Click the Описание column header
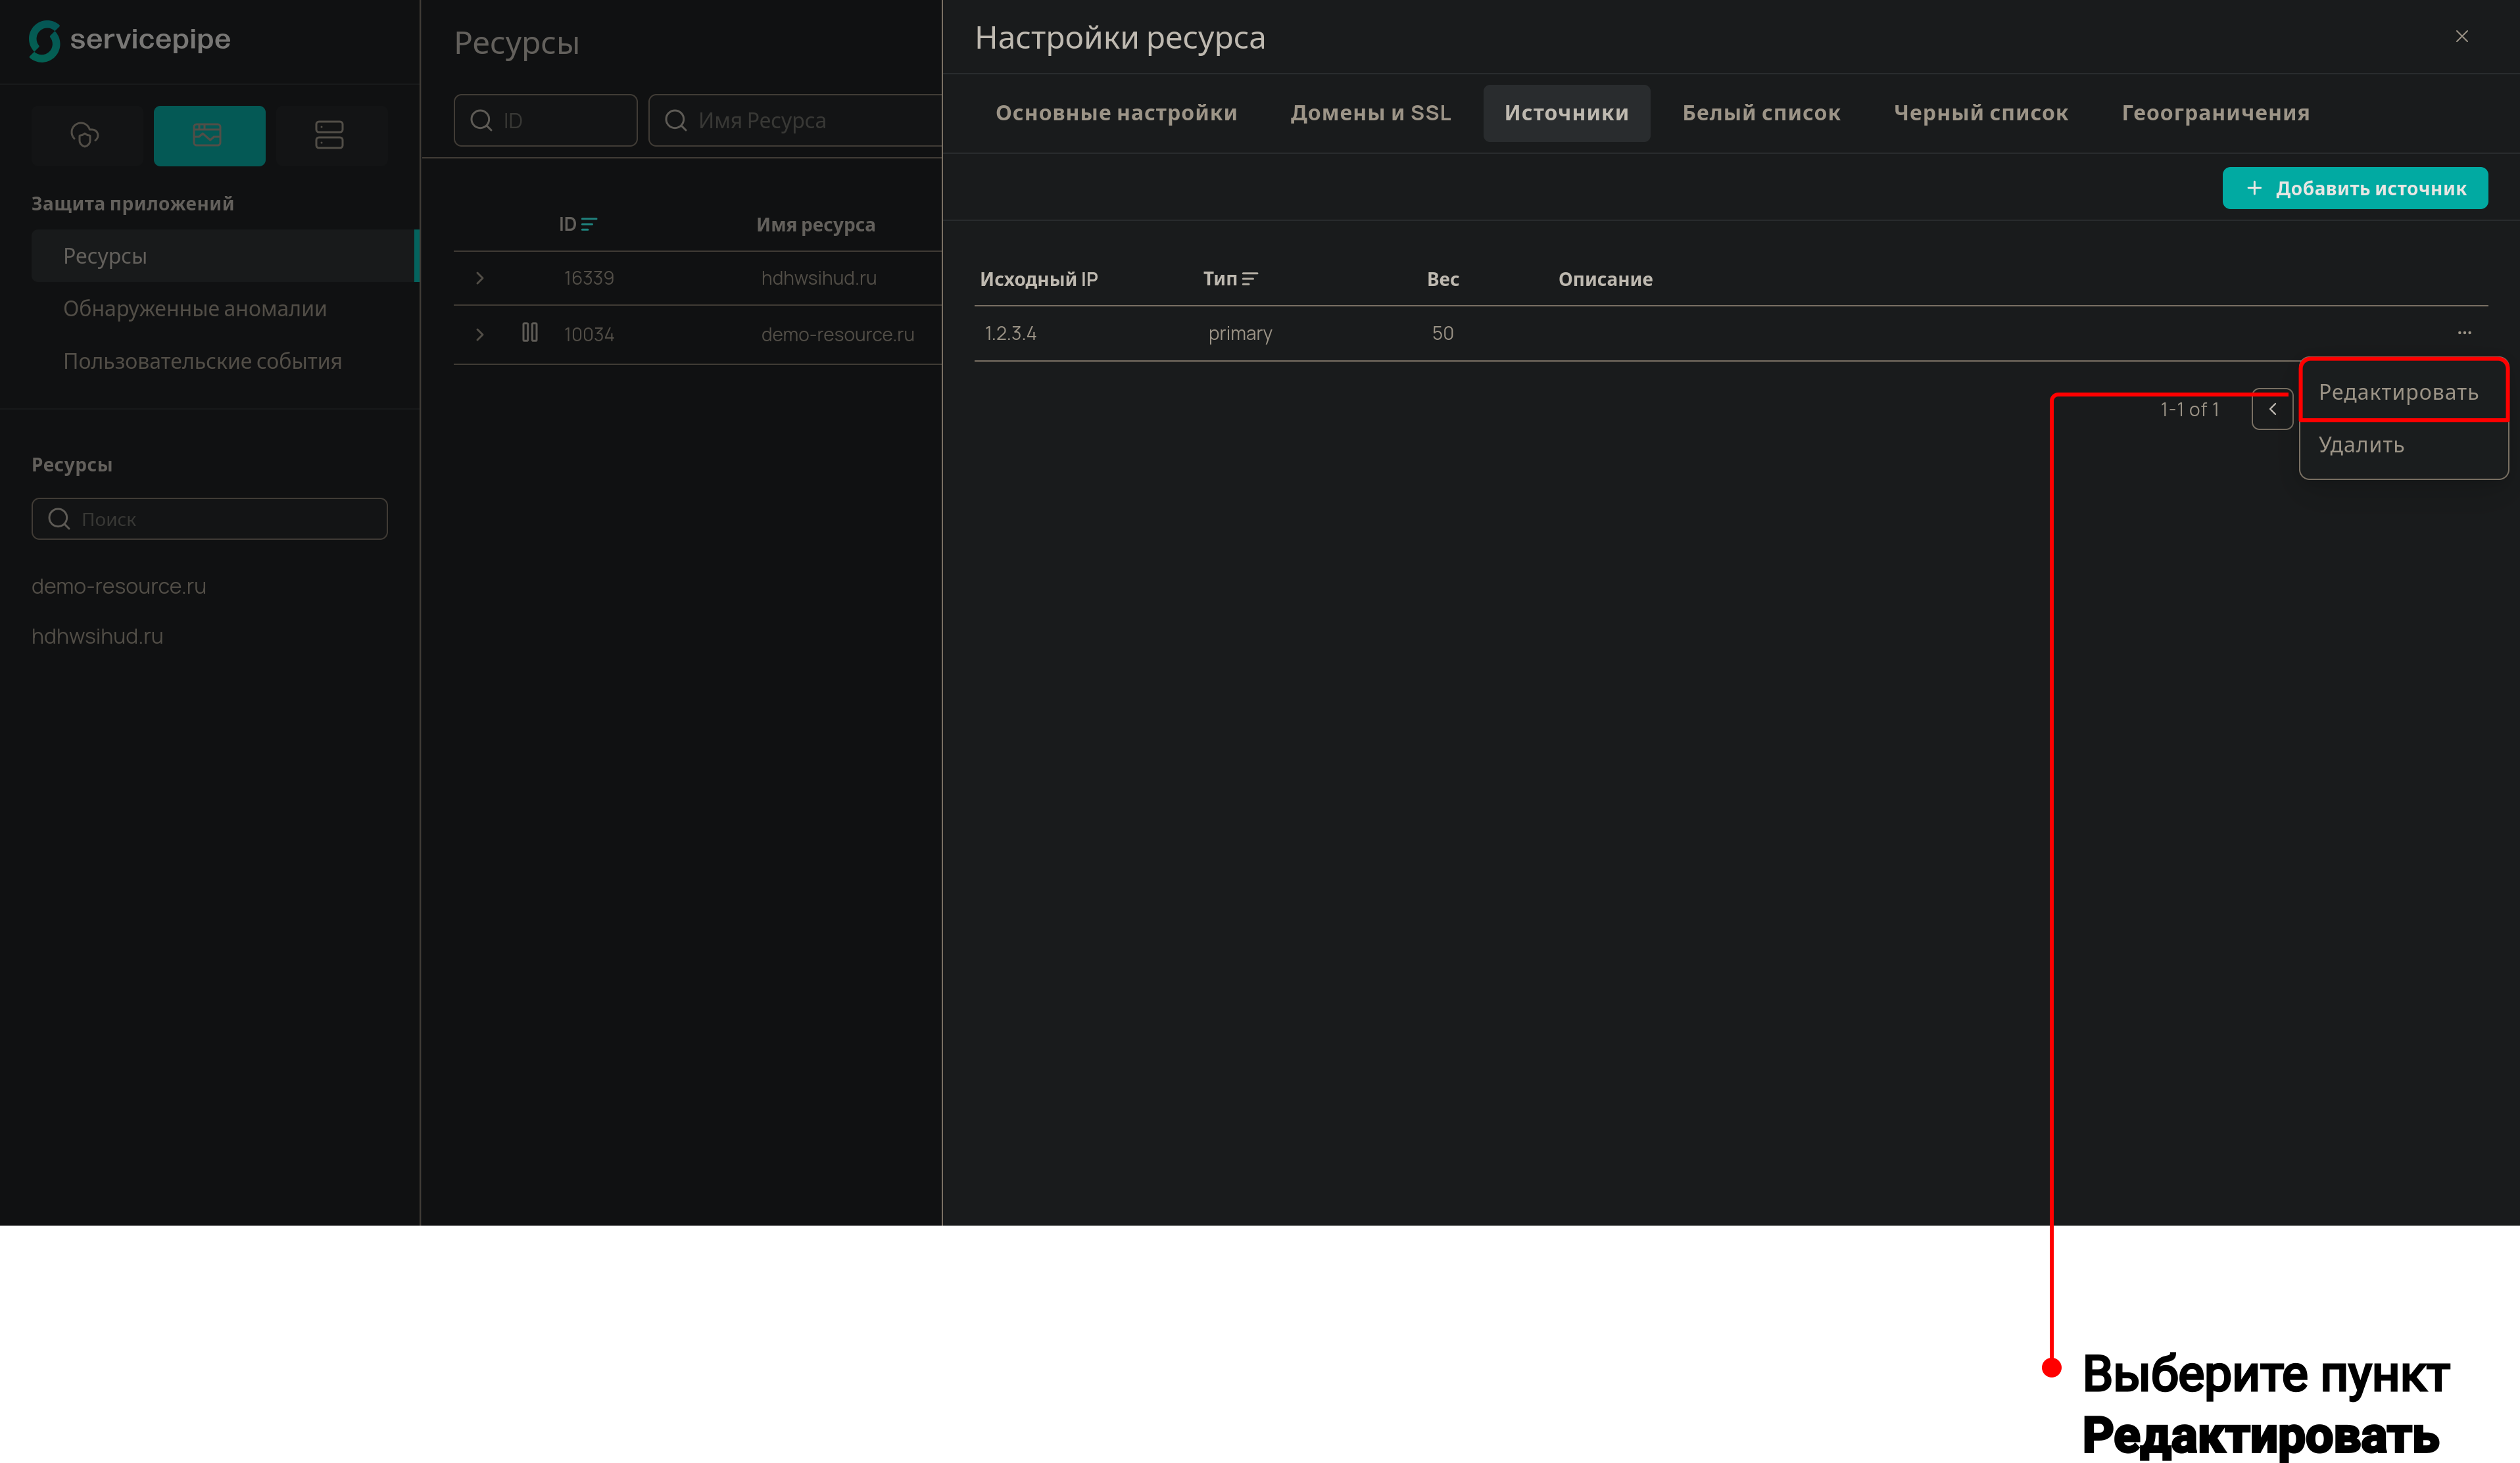 [1605, 279]
